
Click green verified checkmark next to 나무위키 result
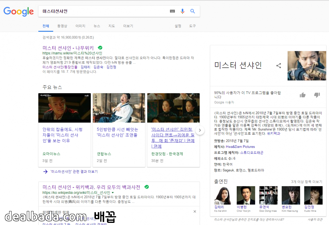click(100, 48)
